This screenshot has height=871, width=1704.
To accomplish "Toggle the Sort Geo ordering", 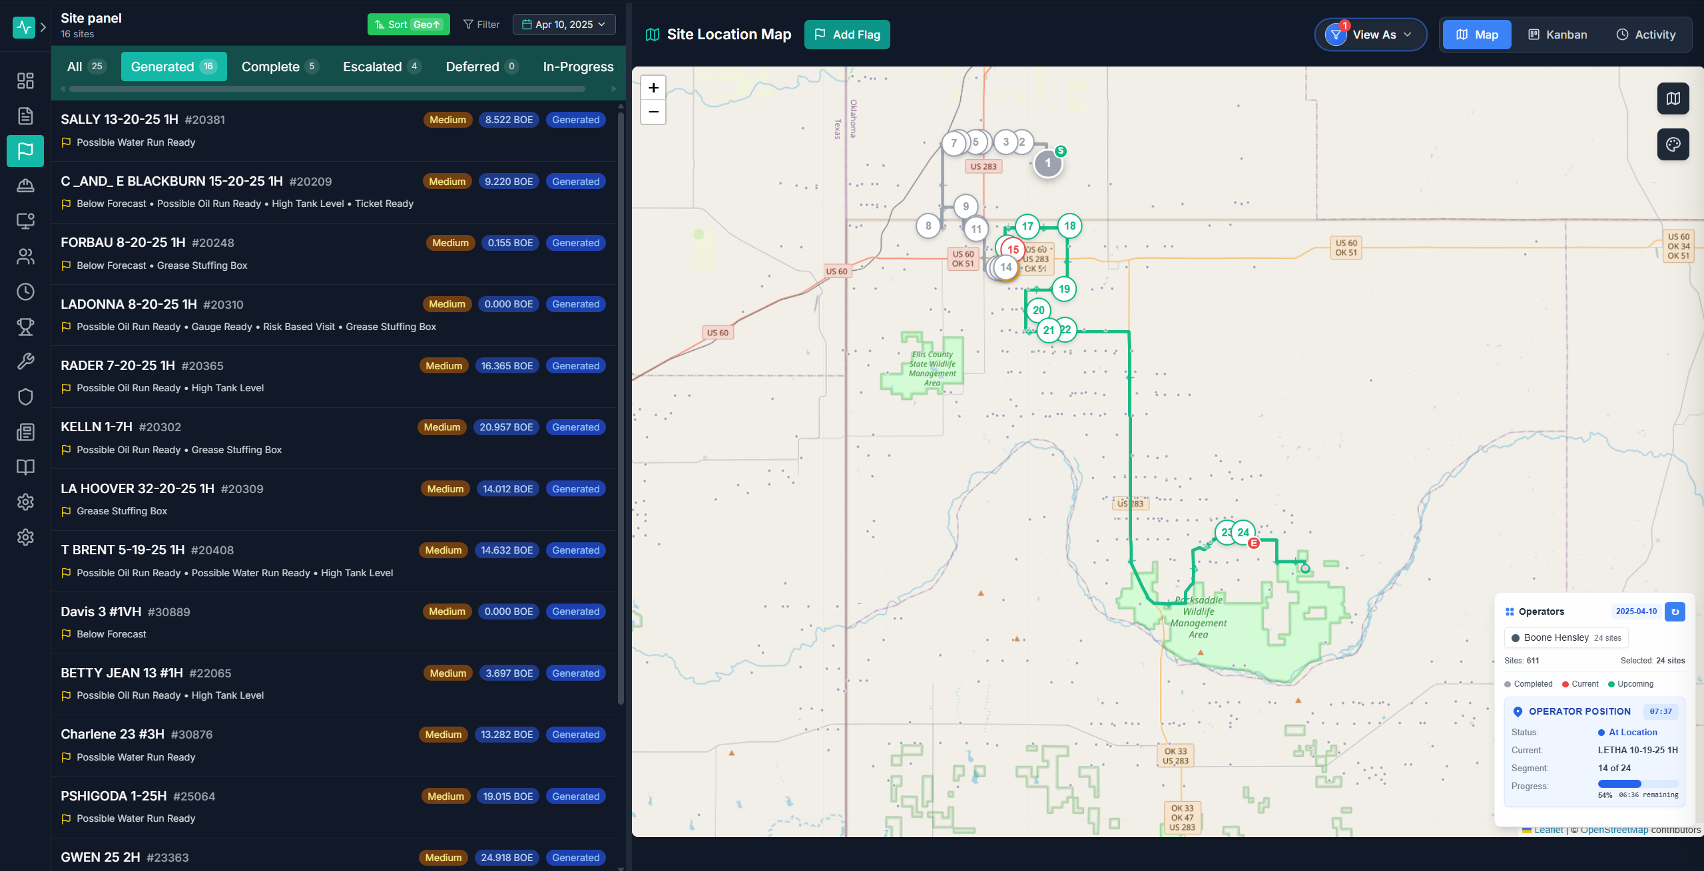I will 408,24.
